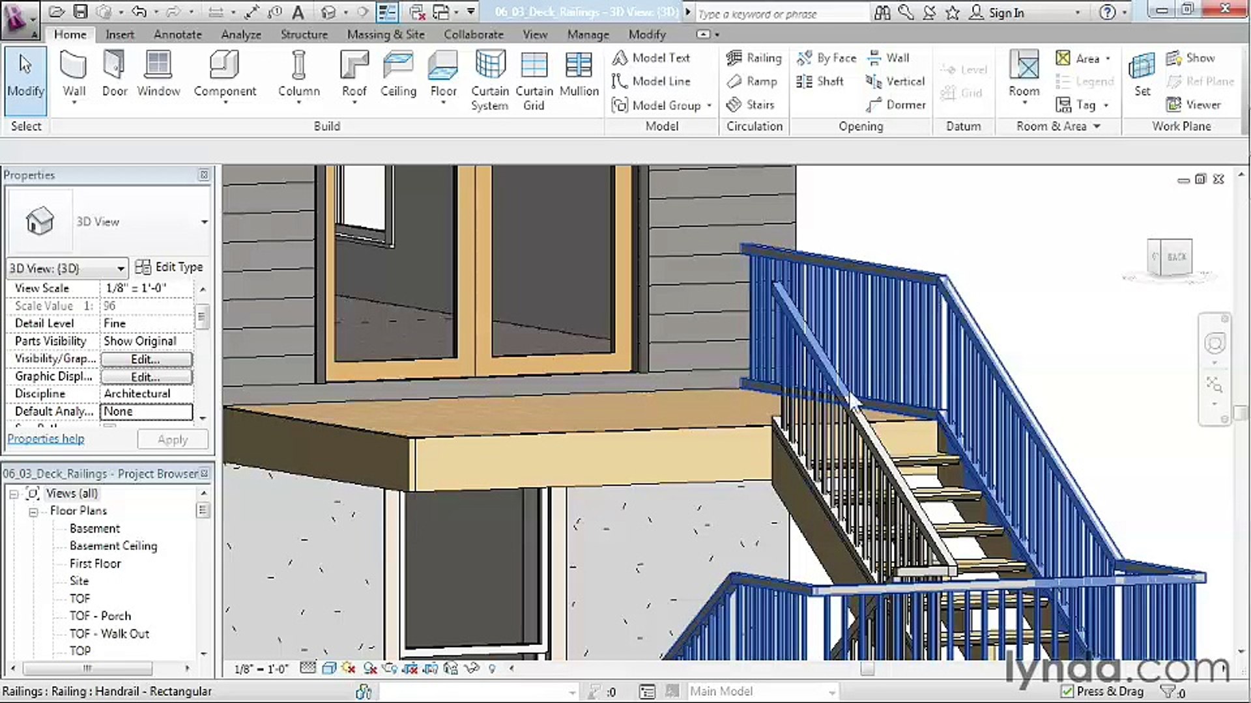Open the View ribbon tab
Viewport: 1251px width, 703px height.
click(x=535, y=34)
